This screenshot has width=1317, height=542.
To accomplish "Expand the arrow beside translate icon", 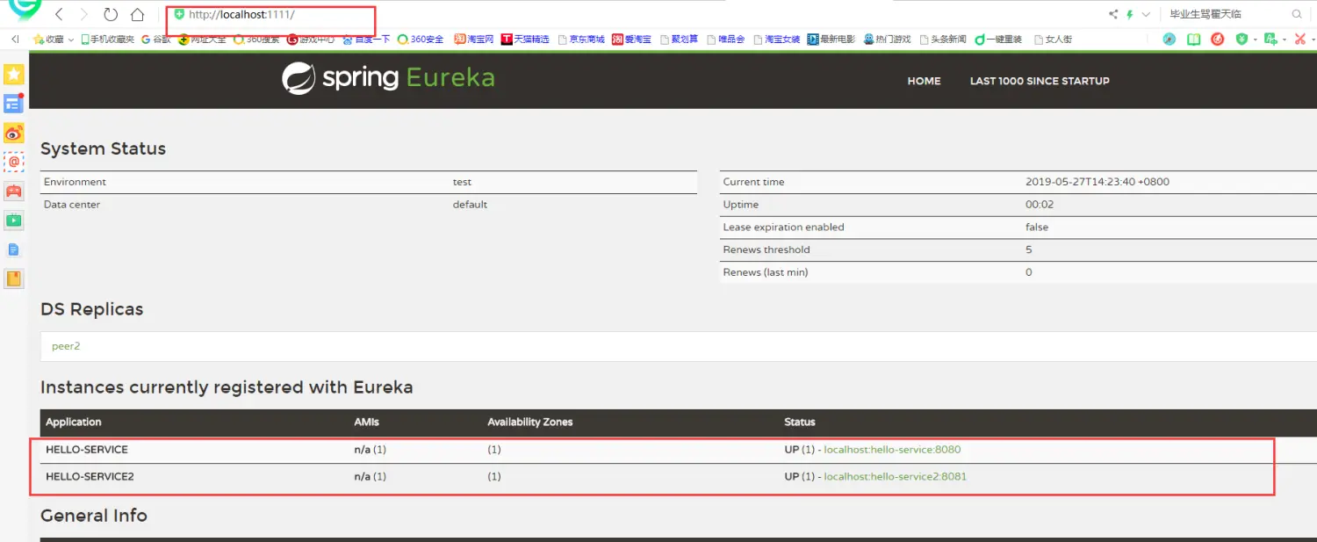I will pos(1284,40).
